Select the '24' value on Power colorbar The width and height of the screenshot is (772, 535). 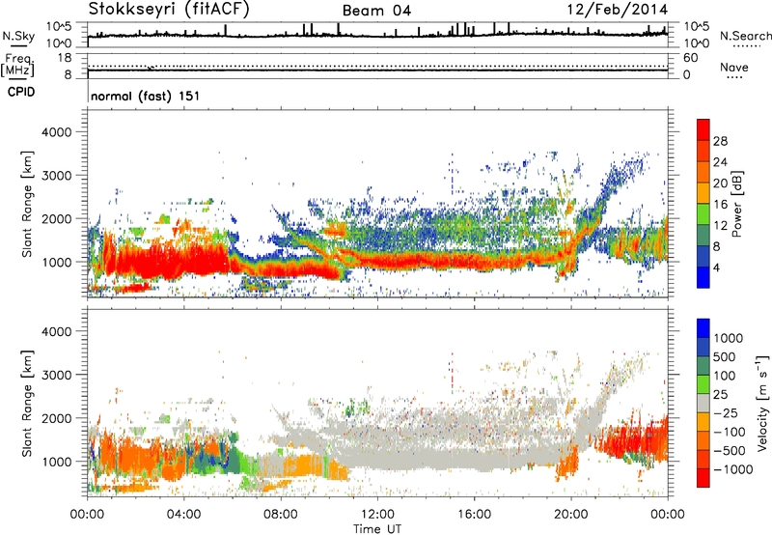(x=720, y=162)
